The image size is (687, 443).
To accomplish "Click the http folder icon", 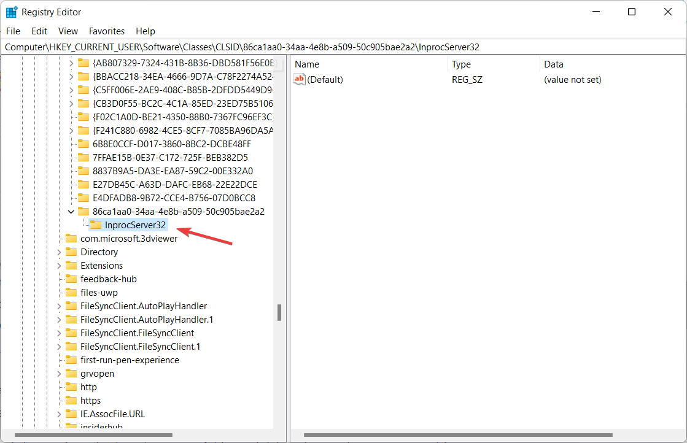I will (x=71, y=387).
